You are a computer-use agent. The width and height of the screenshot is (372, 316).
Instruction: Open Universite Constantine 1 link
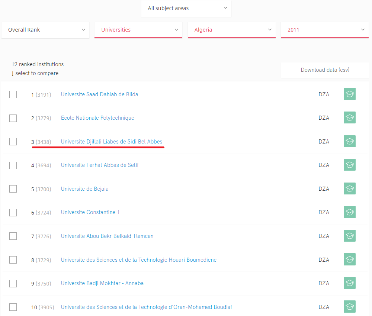click(90, 212)
